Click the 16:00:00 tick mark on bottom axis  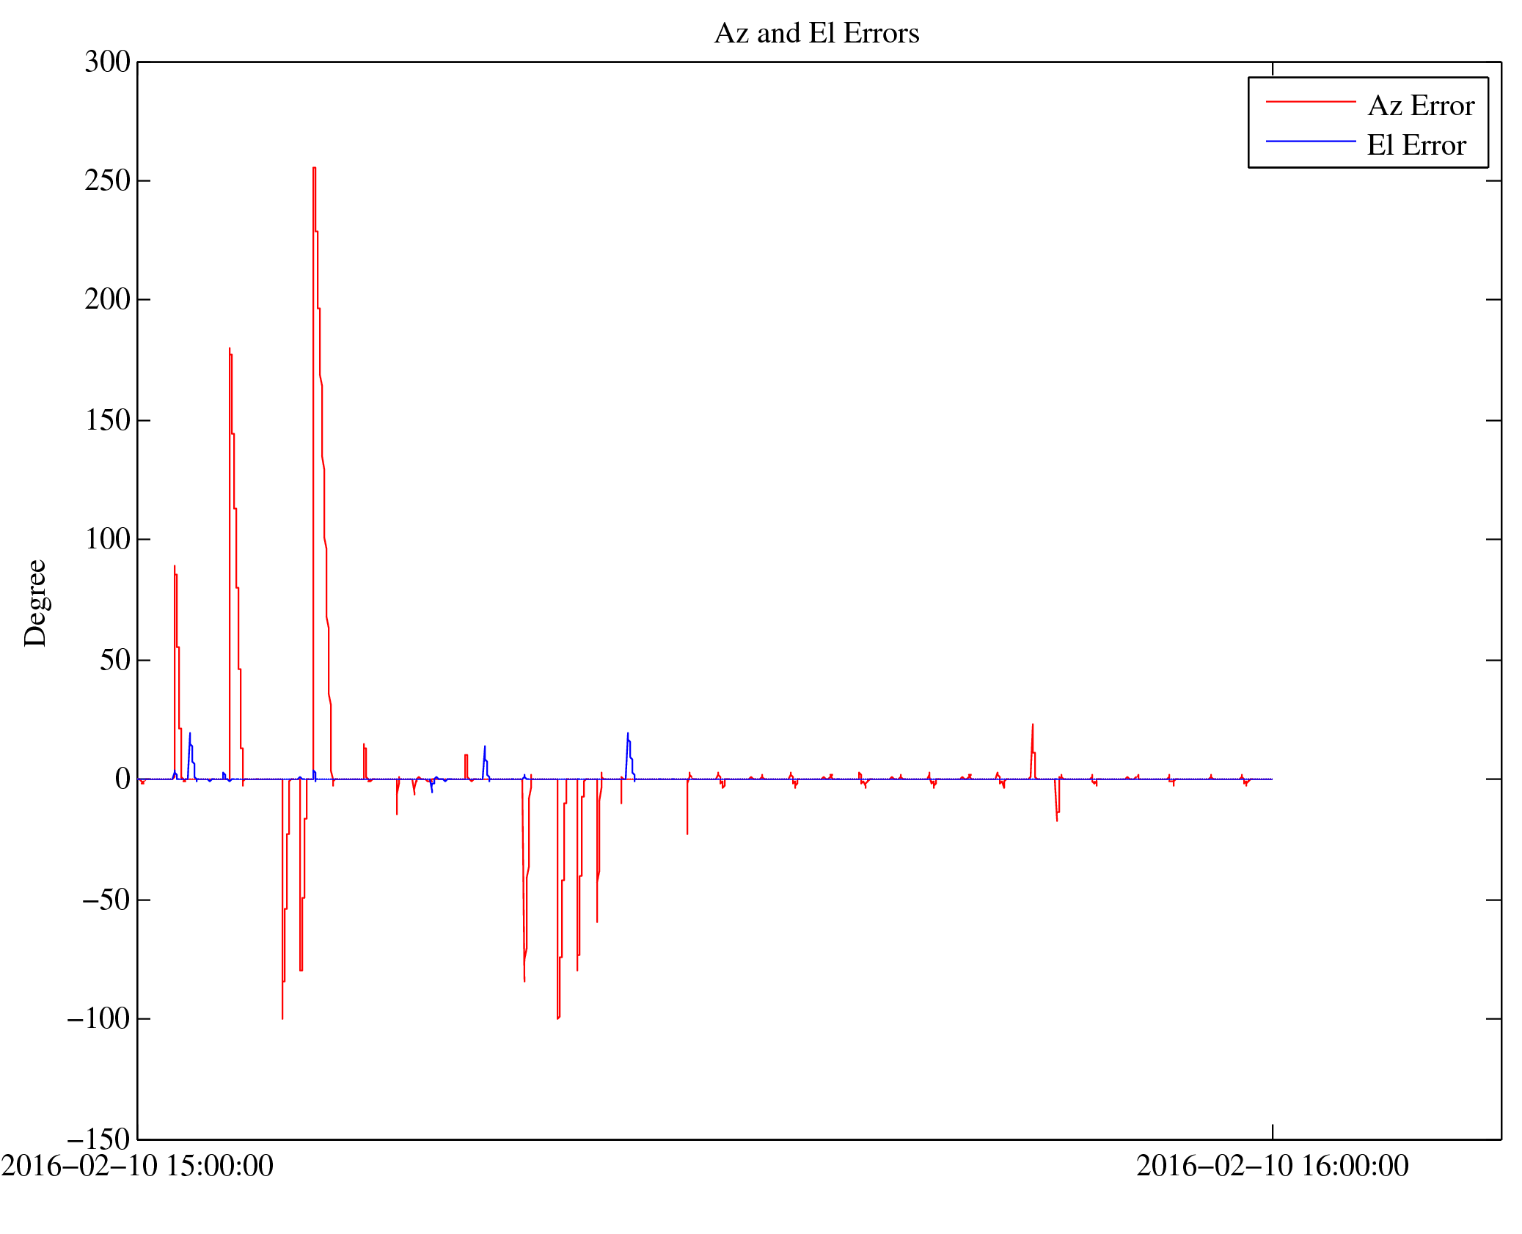pyautogui.click(x=1273, y=1132)
